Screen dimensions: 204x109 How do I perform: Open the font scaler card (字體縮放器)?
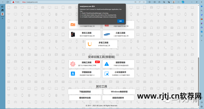pos(84,74)
